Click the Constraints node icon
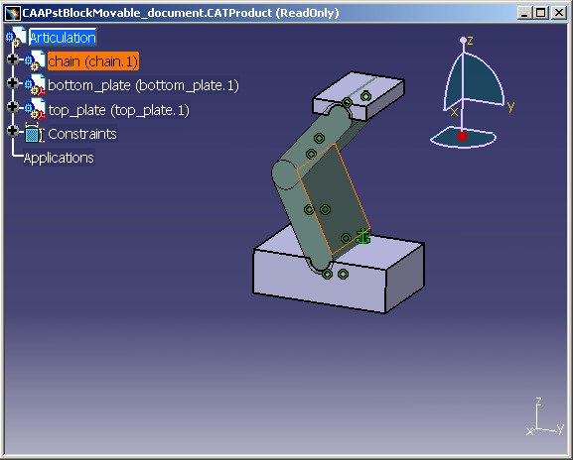The width and height of the screenshot is (573, 460). click(34, 133)
